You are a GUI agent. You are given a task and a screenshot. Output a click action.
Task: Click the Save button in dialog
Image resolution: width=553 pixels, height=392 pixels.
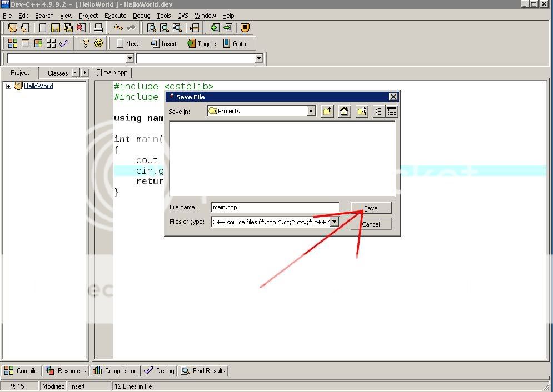371,208
